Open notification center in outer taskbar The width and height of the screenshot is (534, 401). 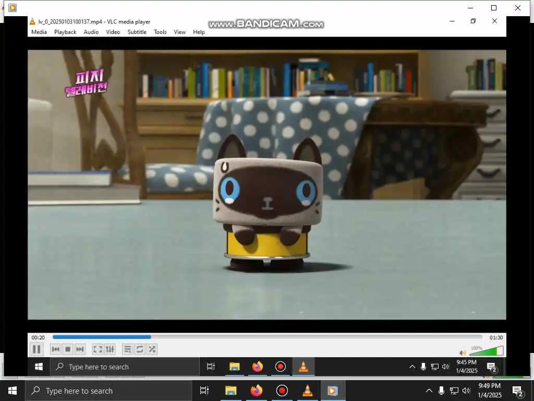pyautogui.click(x=518, y=391)
